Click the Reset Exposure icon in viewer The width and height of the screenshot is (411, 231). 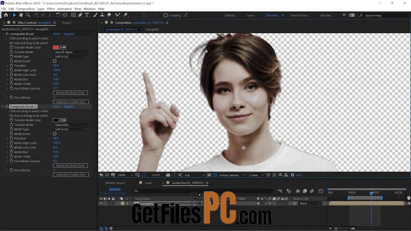[x=292, y=175]
